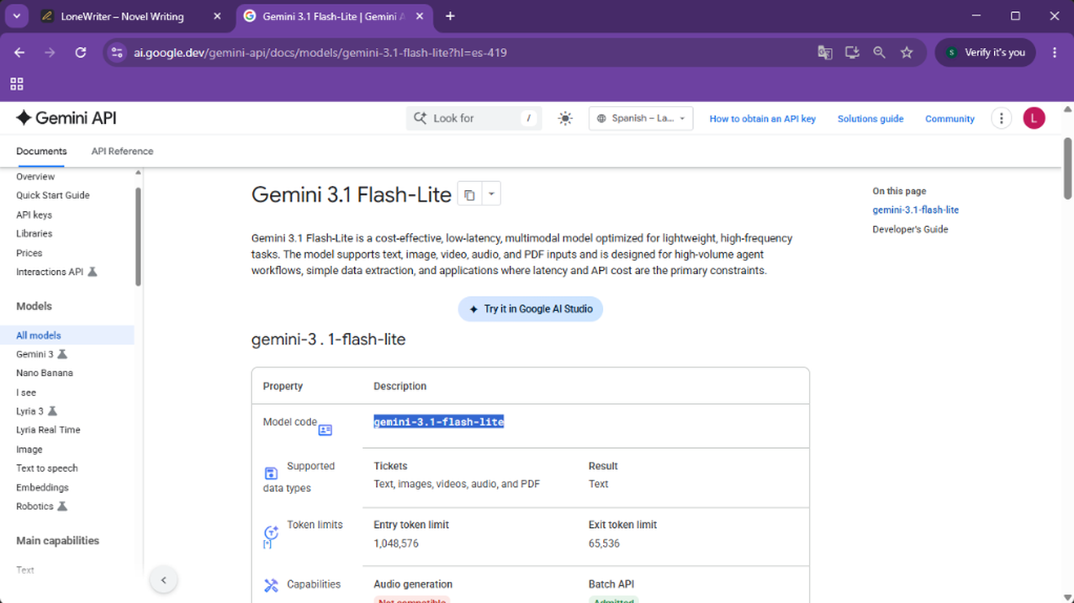The width and height of the screenshot is (1074, 603).
Task: Open the Community link
Action: coord(950,119)
